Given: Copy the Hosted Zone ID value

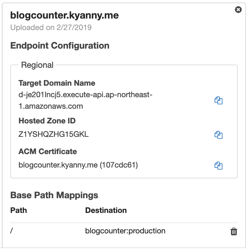Looking at the screenshot, I should point(219,135).
